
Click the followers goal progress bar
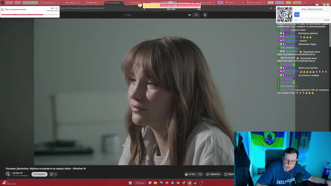[172, 6]
